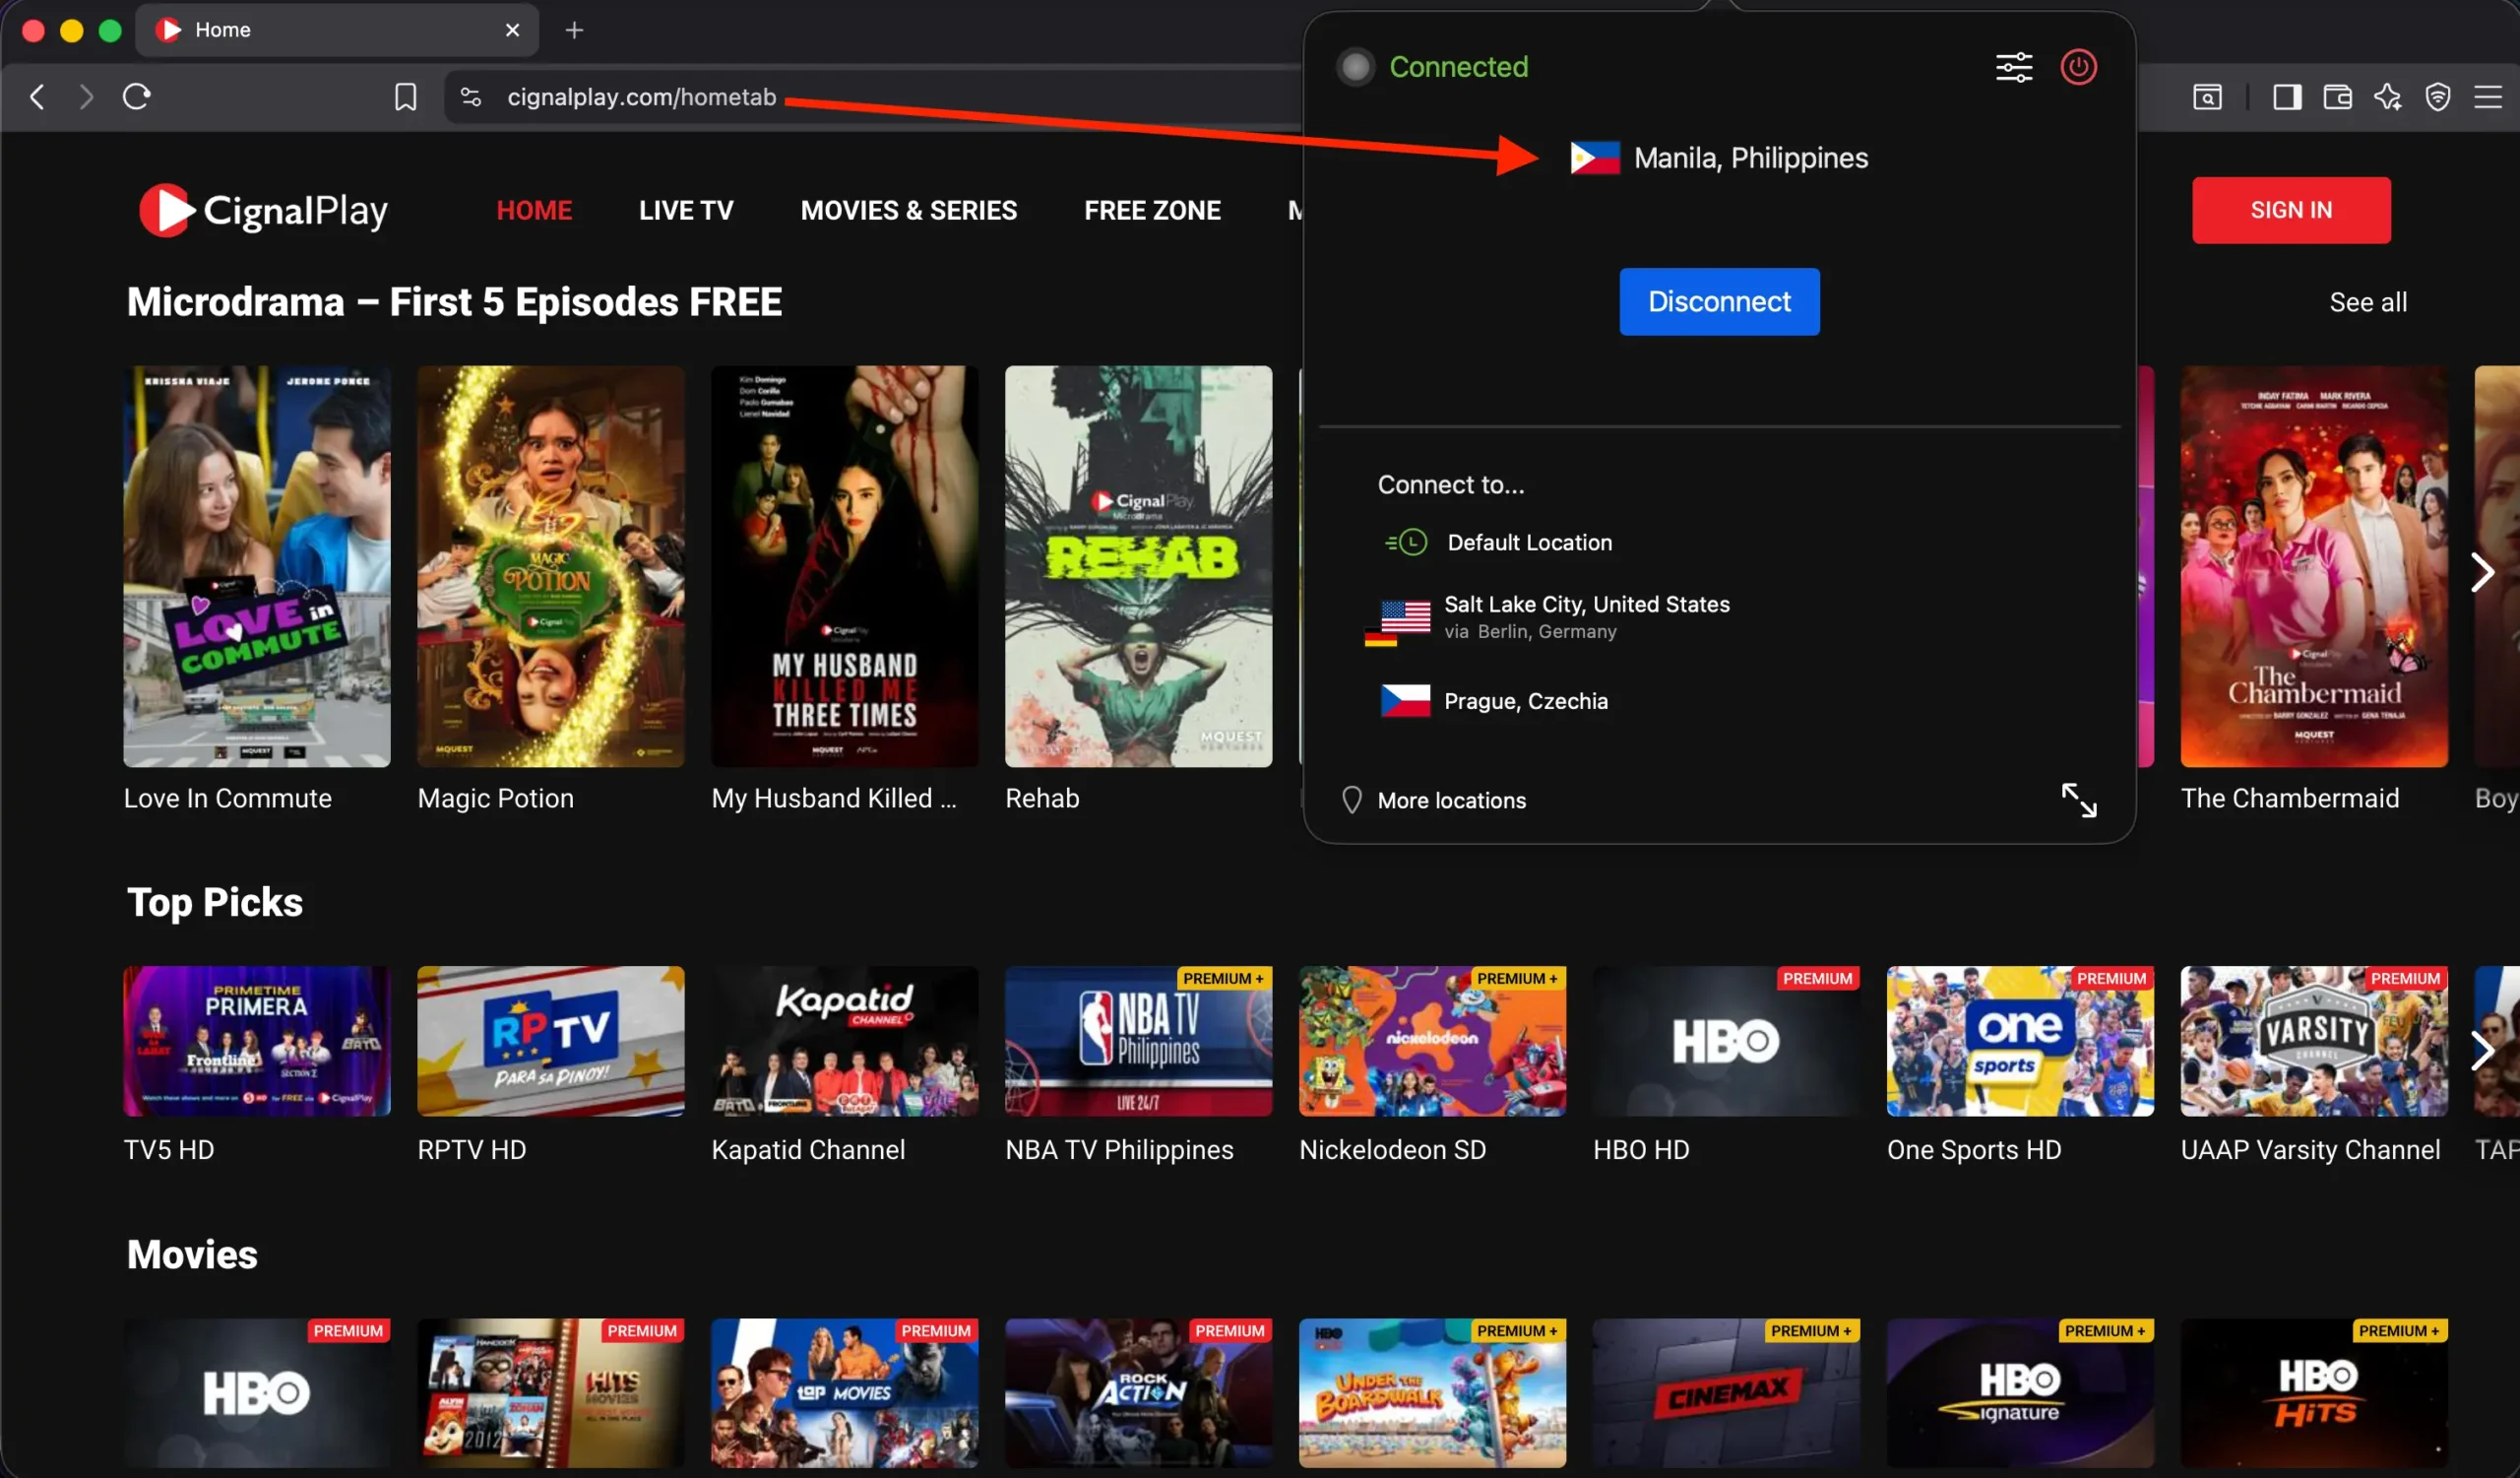Viewport: 2520px width, 1478px height.
Task: Click the Connected status indicator dot
Action: point(1355,66)
